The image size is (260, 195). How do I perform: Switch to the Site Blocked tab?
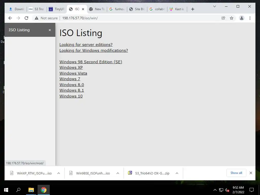(x=137, y=9)
